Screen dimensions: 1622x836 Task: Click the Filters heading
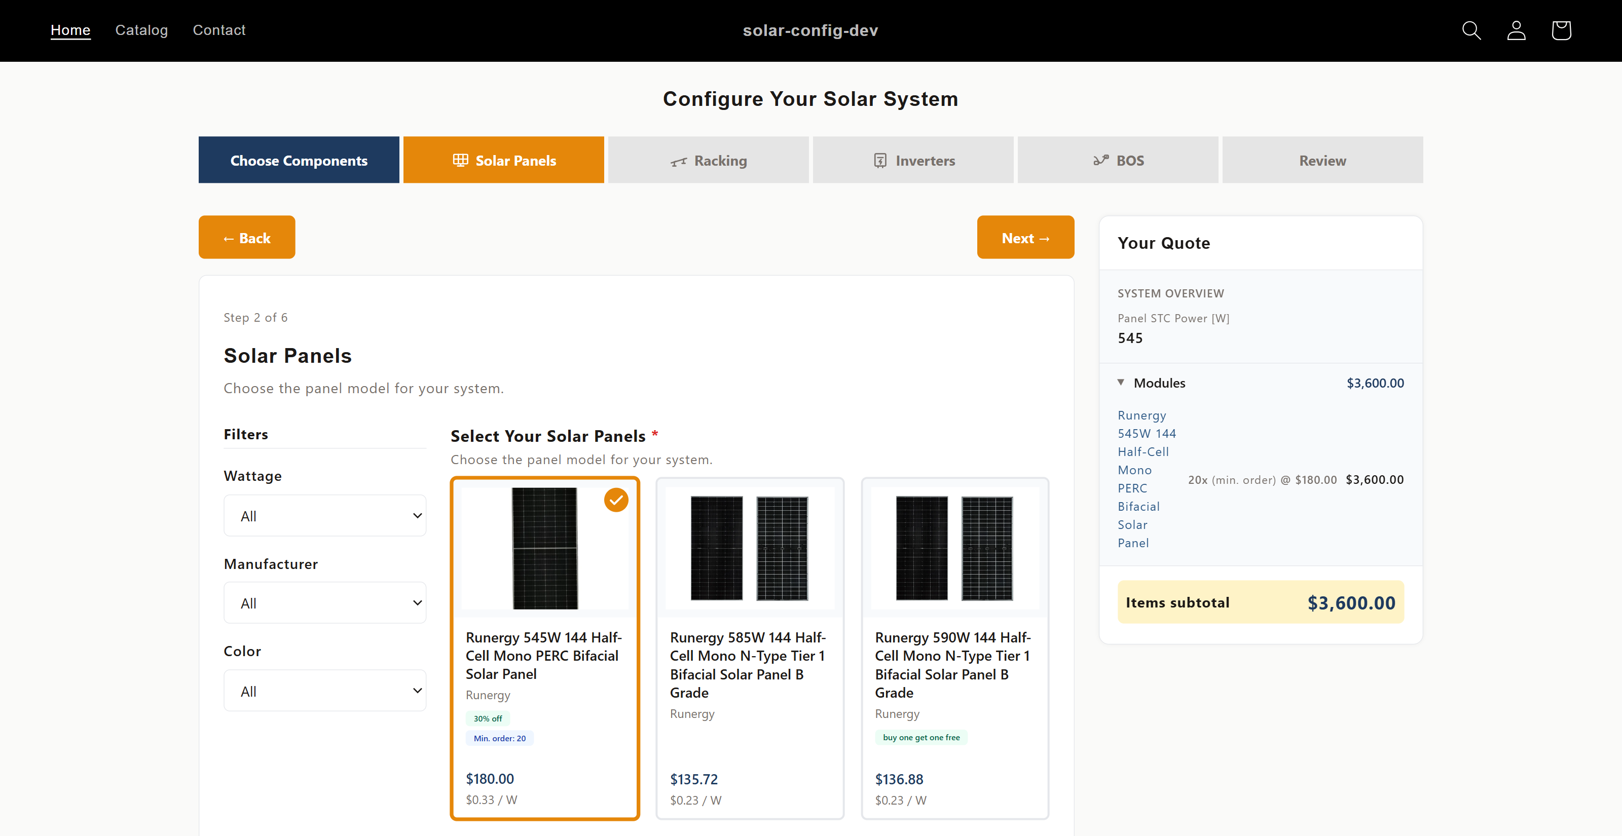click(245, 434)
